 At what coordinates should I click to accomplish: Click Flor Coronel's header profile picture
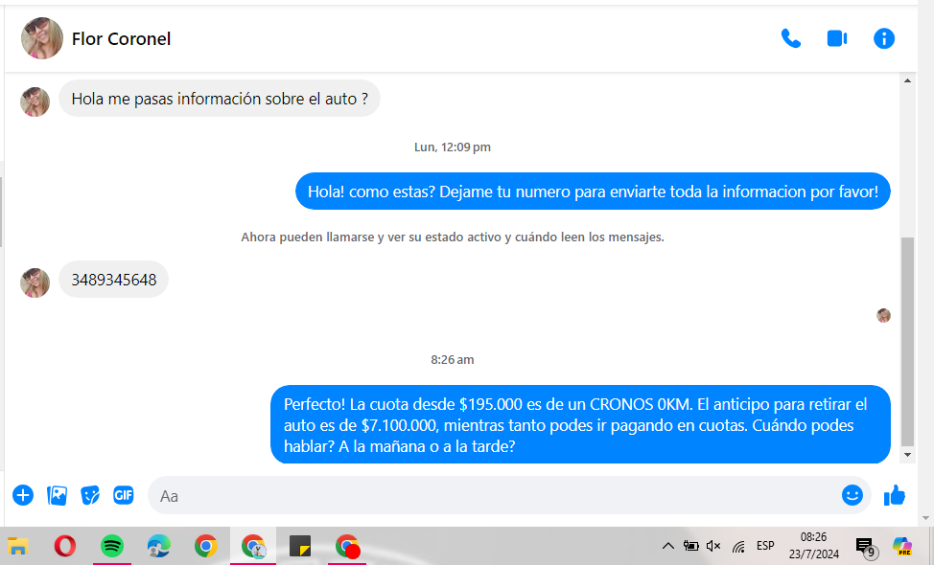coord(42,39)
